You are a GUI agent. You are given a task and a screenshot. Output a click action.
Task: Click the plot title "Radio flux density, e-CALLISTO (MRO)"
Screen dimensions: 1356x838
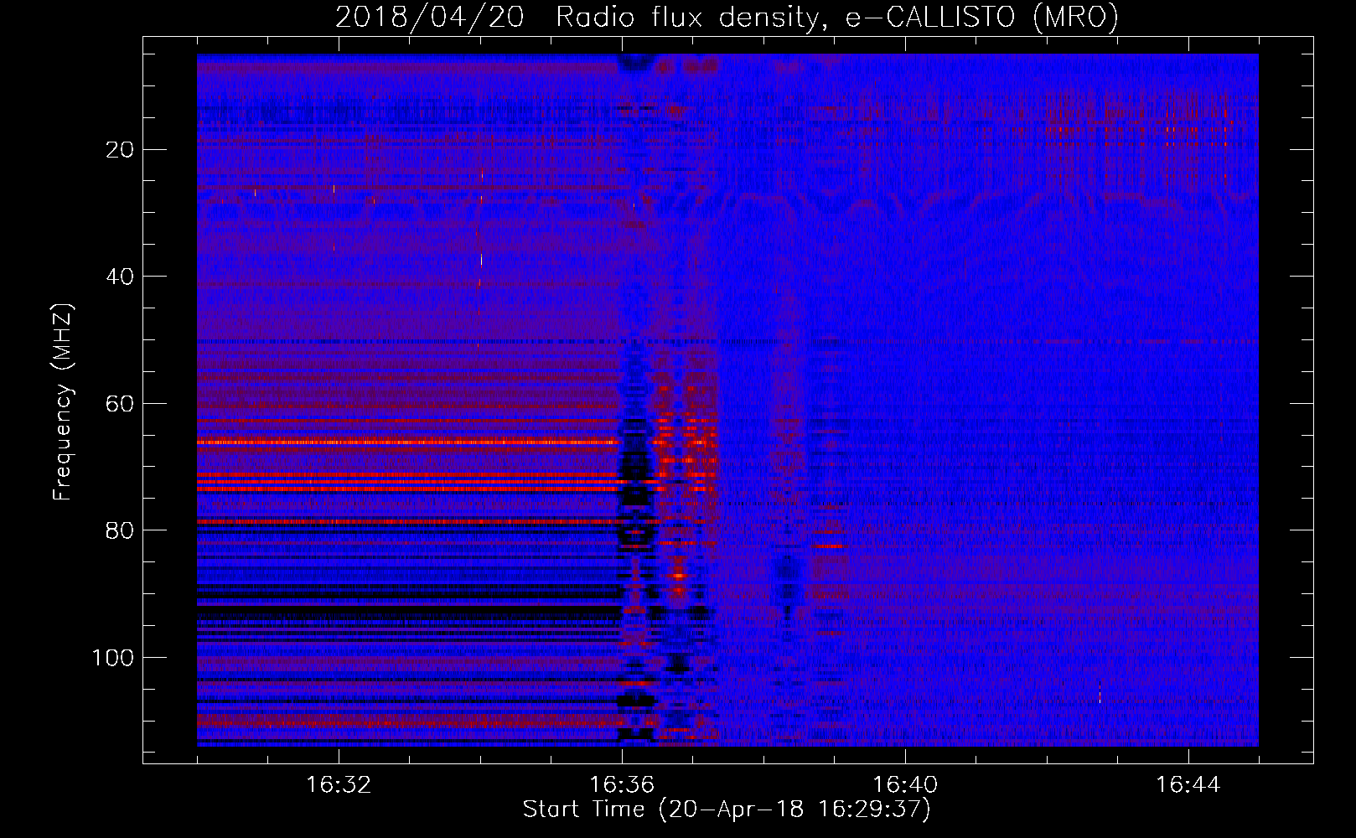tap(836, 17)
